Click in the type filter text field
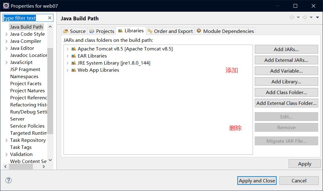323x191 pixels. tap(25, 18)
